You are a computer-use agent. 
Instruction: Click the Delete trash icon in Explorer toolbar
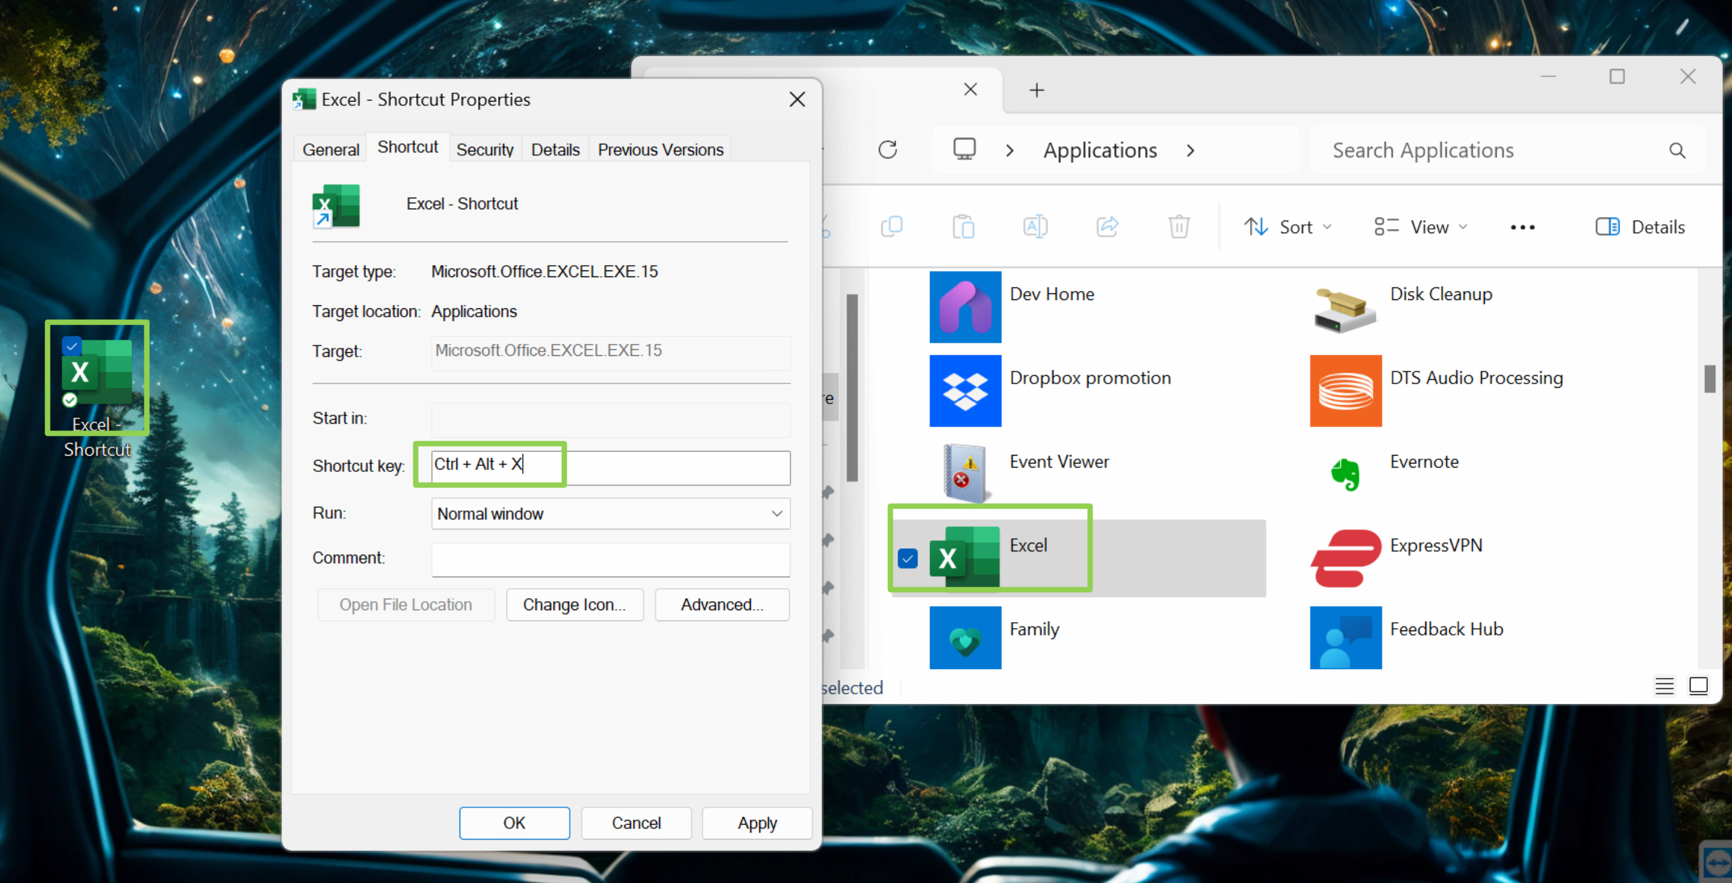click(1179, 227)
